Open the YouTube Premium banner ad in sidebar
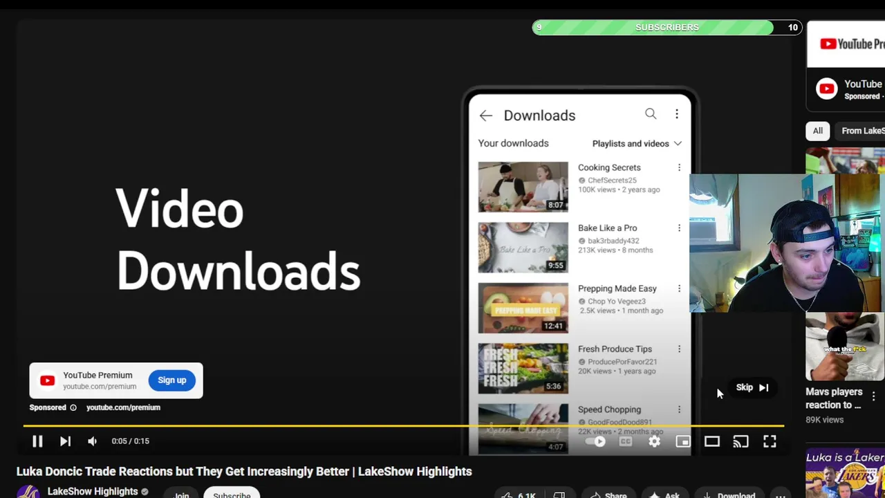This screenshot has width=885, height=498. pos(846,44)
